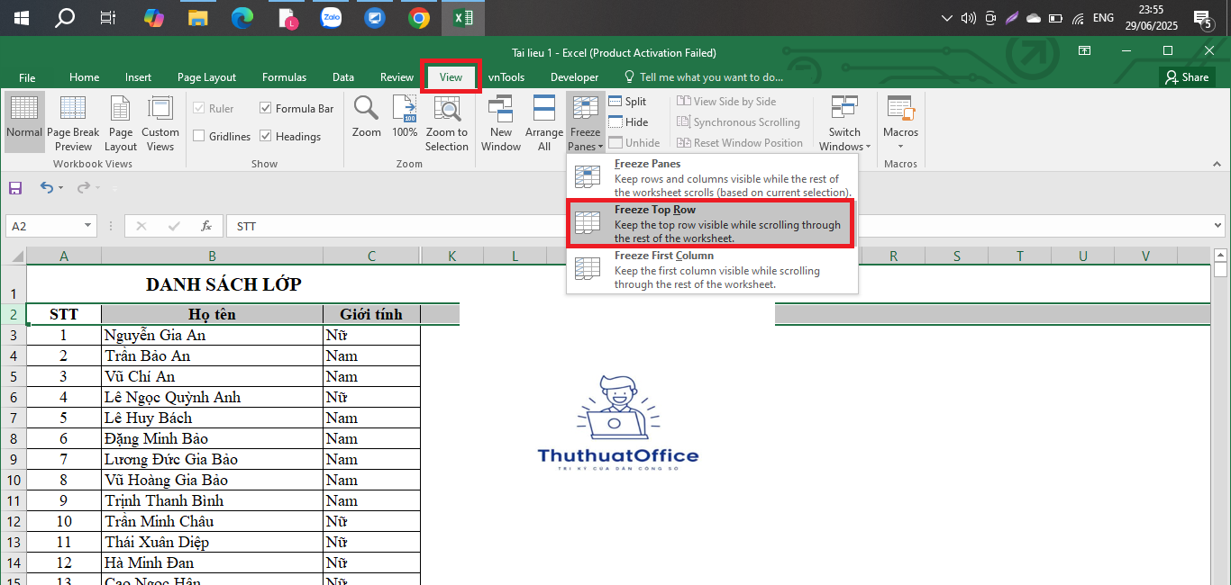Viewport: 1231px width, 585px height.
Task: Click the ENG language indicator
Action: click(x=1103, y=17)
